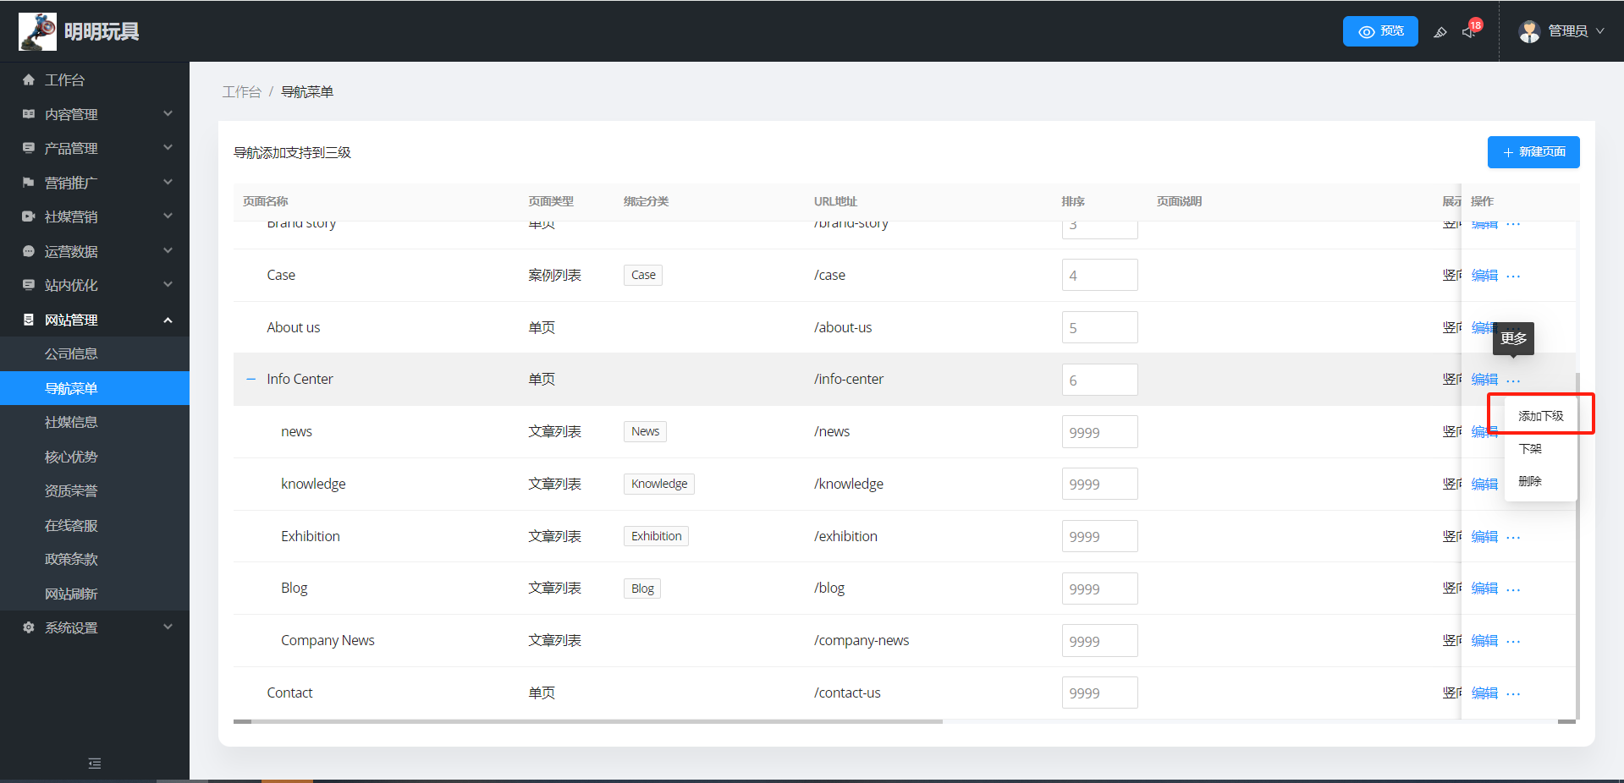Collapse the 网站管理 menu chevron
Screen dimensions: 1624x783
(168, 320)
